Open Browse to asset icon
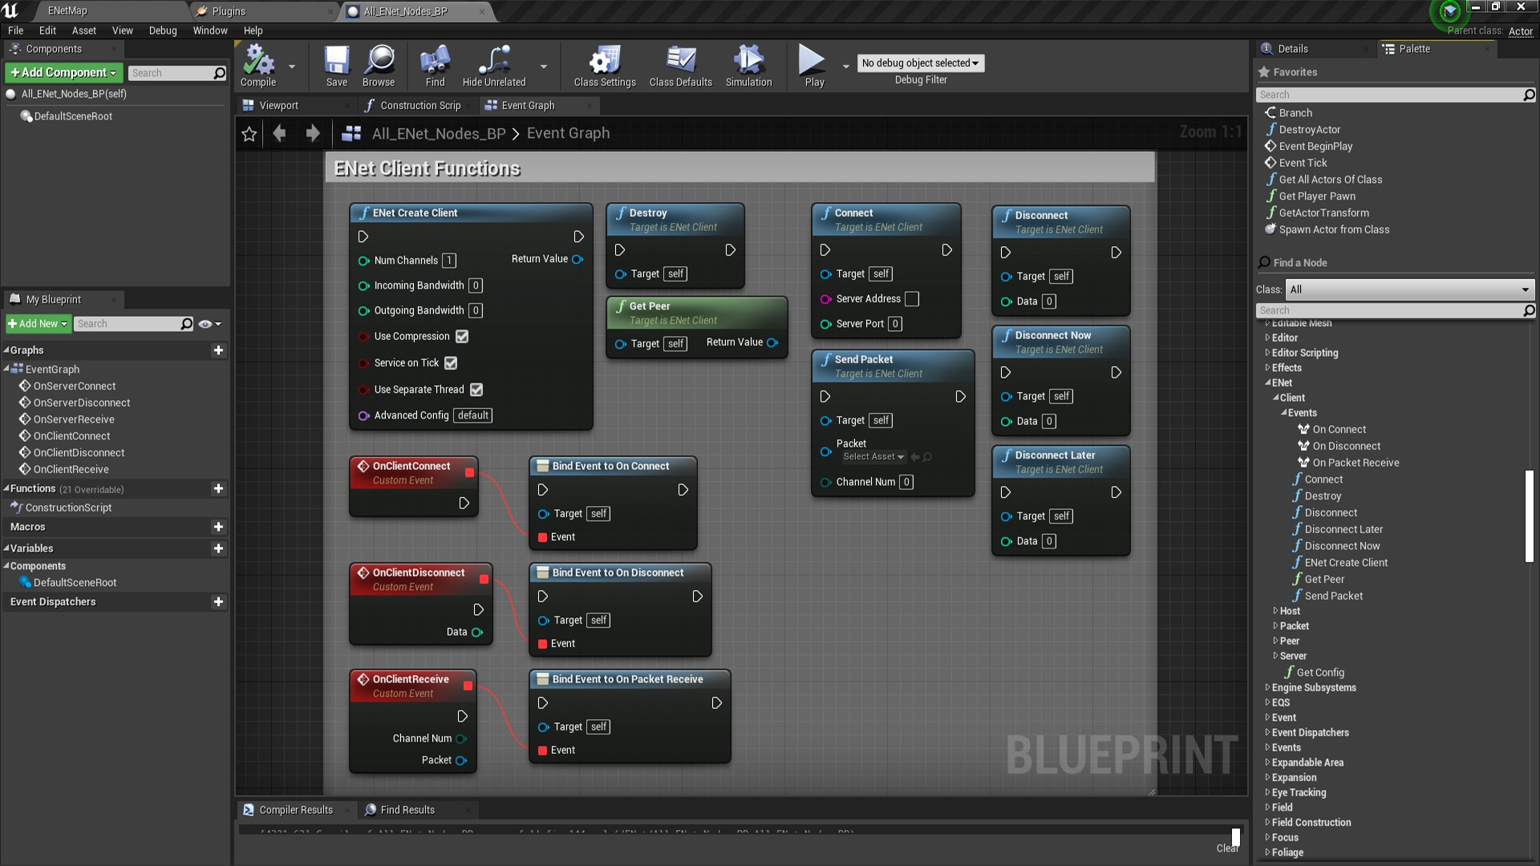This screenshot has width=1540, height=866. [379, 62]
